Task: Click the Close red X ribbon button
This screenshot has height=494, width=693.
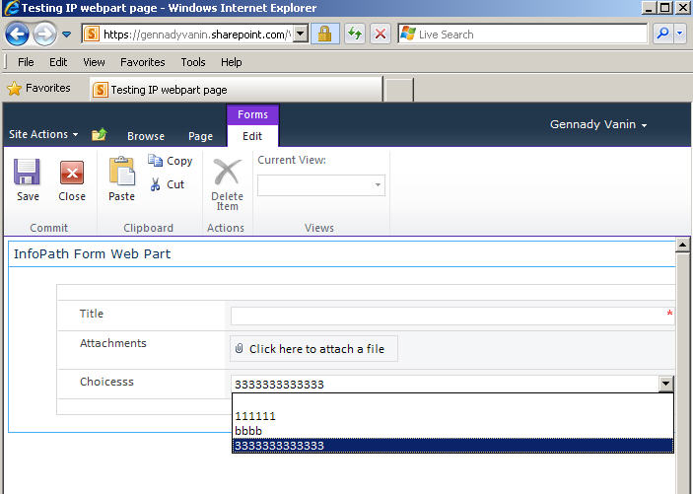Action: (x=72, y=181)
